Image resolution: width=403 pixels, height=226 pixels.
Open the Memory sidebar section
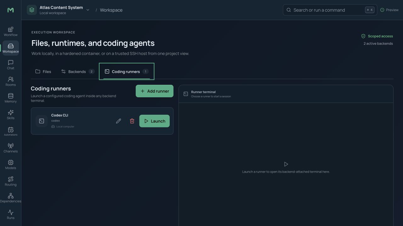click(10, 98)
